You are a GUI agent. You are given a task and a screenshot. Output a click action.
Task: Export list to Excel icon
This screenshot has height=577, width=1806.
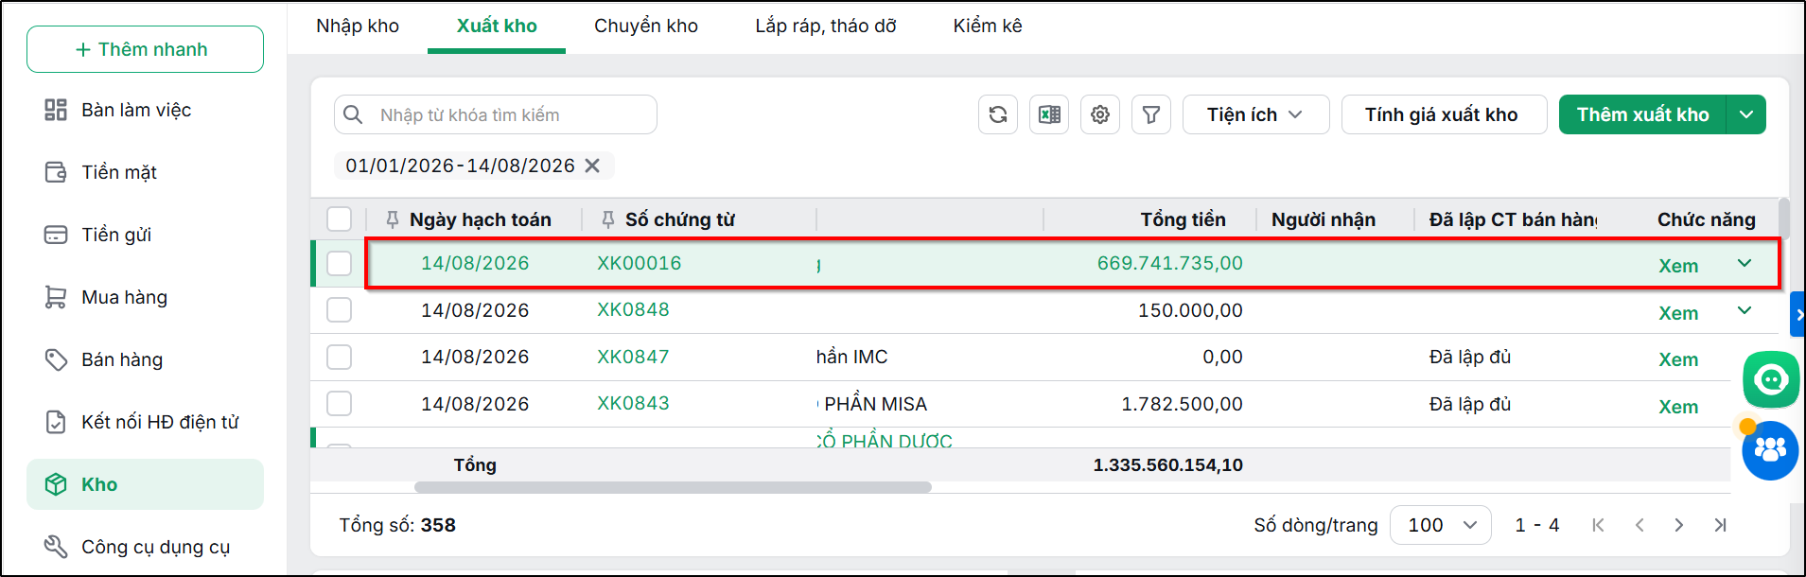point(1049,114)
